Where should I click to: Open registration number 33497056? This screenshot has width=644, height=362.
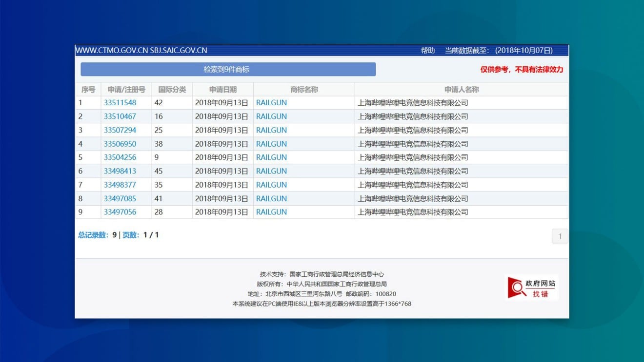(120, 212)
